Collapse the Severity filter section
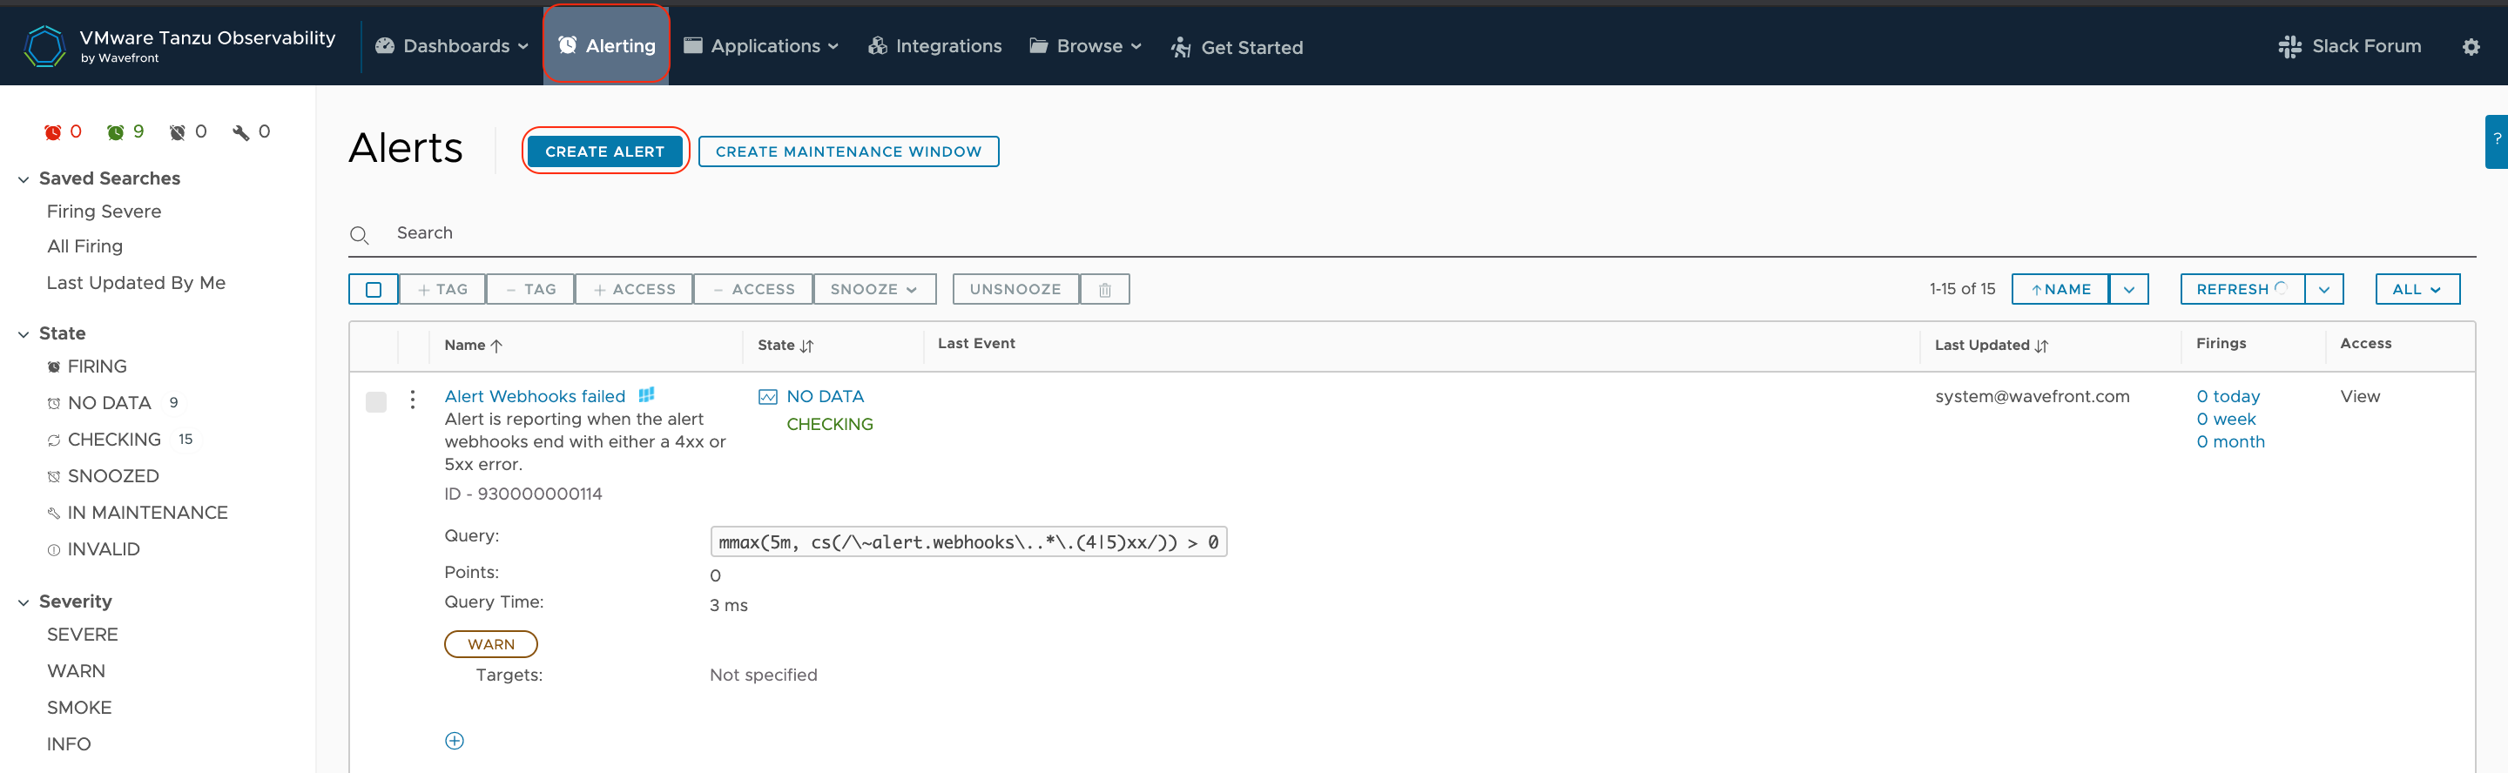Viewport: 2508px width, 773px height. (x=24, y=602)
